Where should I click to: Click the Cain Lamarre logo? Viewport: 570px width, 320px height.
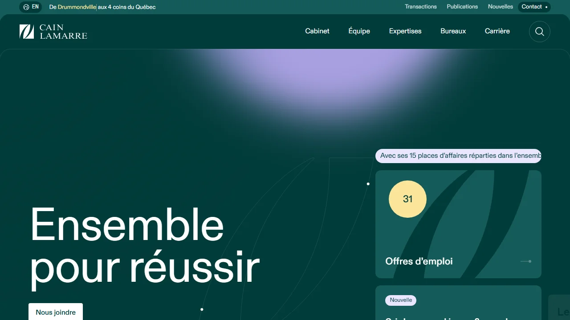point(53,32)
